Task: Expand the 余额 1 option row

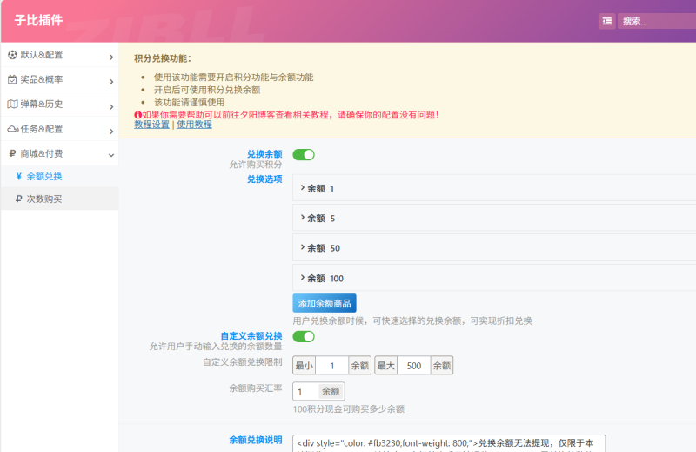Action: [494, 188]
